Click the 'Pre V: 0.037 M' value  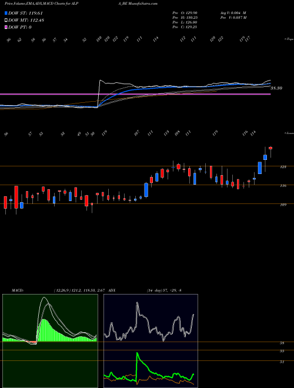pyautogui.click(x=233, y=18)
